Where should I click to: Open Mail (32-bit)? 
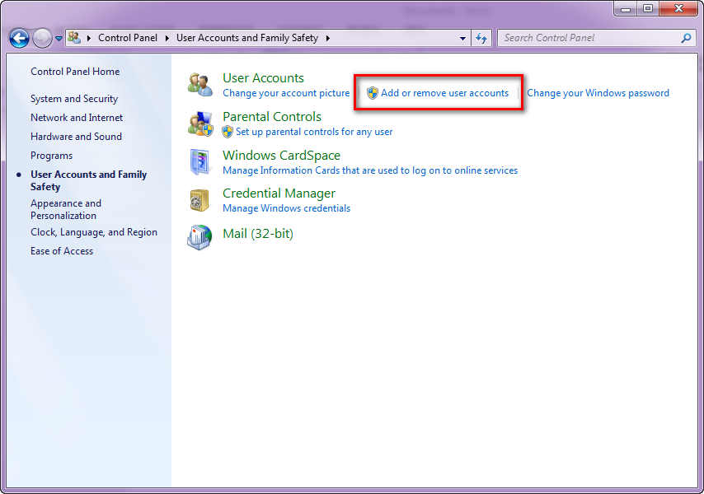point(258,234)
